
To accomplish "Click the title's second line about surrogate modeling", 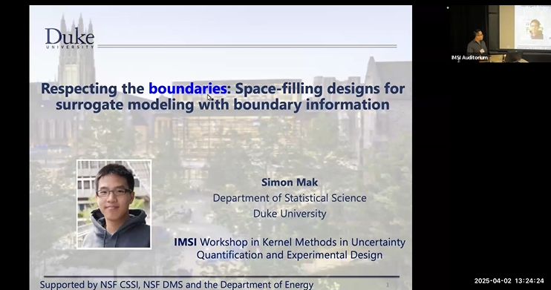I will pyautogui.click(x=223, y=105).
